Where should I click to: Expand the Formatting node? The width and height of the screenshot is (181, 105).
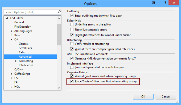pyautogui.click(x=16, y=61)
